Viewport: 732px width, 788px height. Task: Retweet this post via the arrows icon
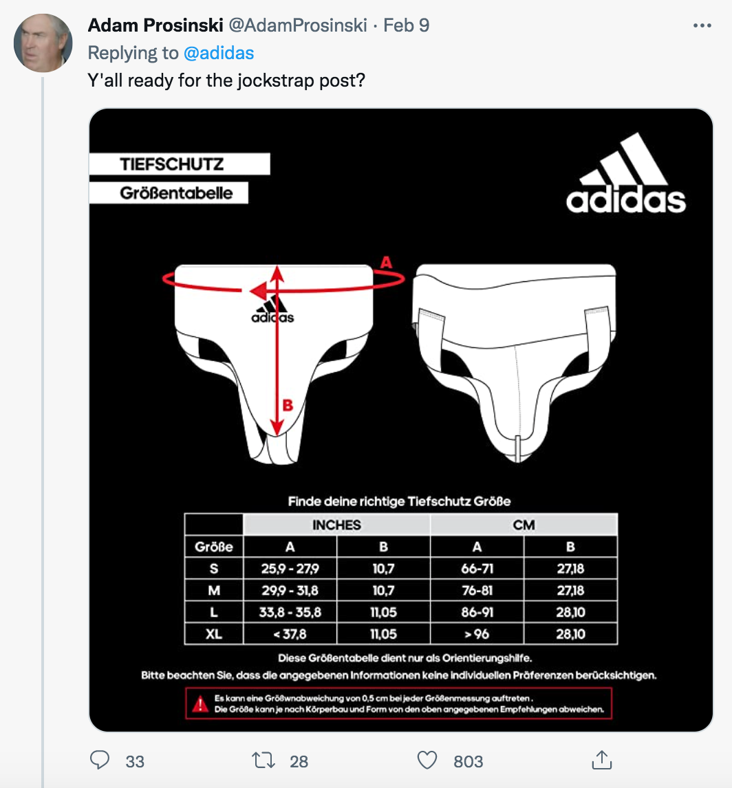(x=262, y=760)
